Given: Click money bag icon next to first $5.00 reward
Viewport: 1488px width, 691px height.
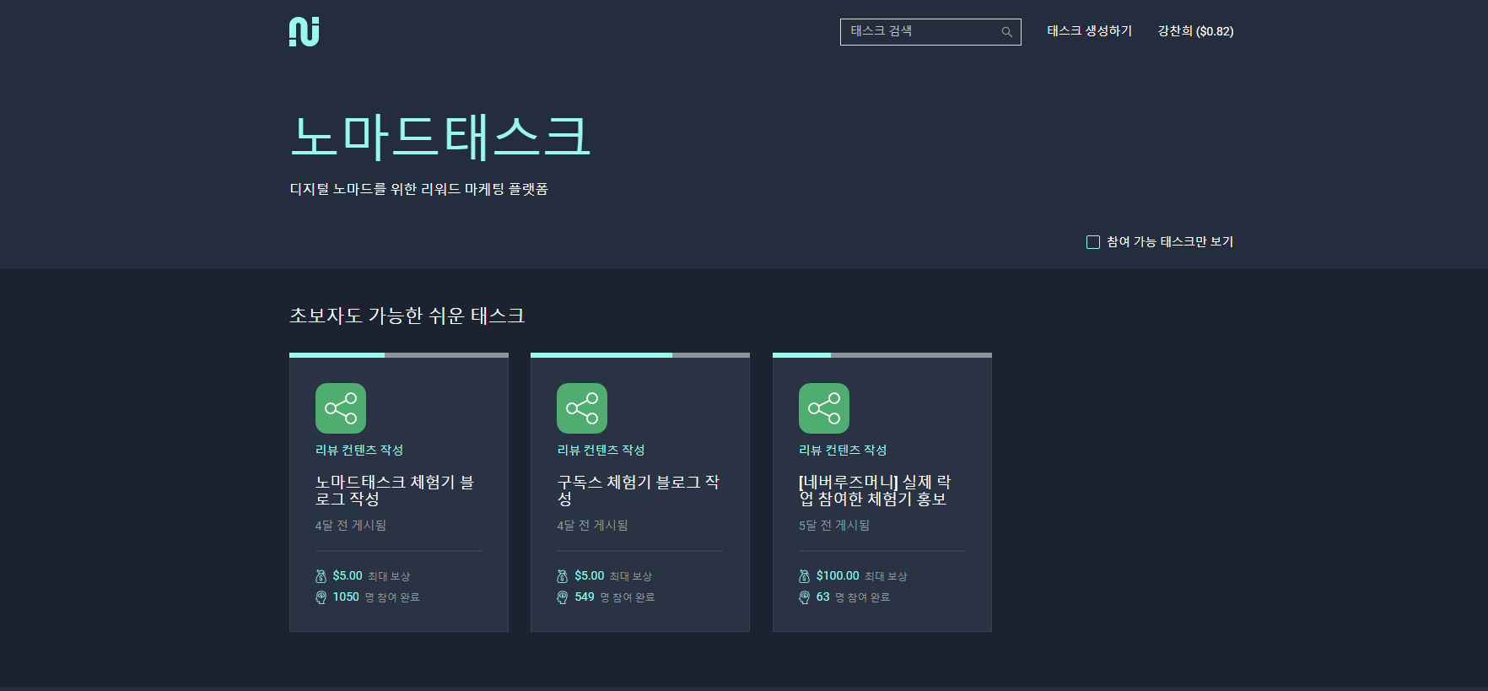Looking at the screenshot, I should (x=321, y=576).
